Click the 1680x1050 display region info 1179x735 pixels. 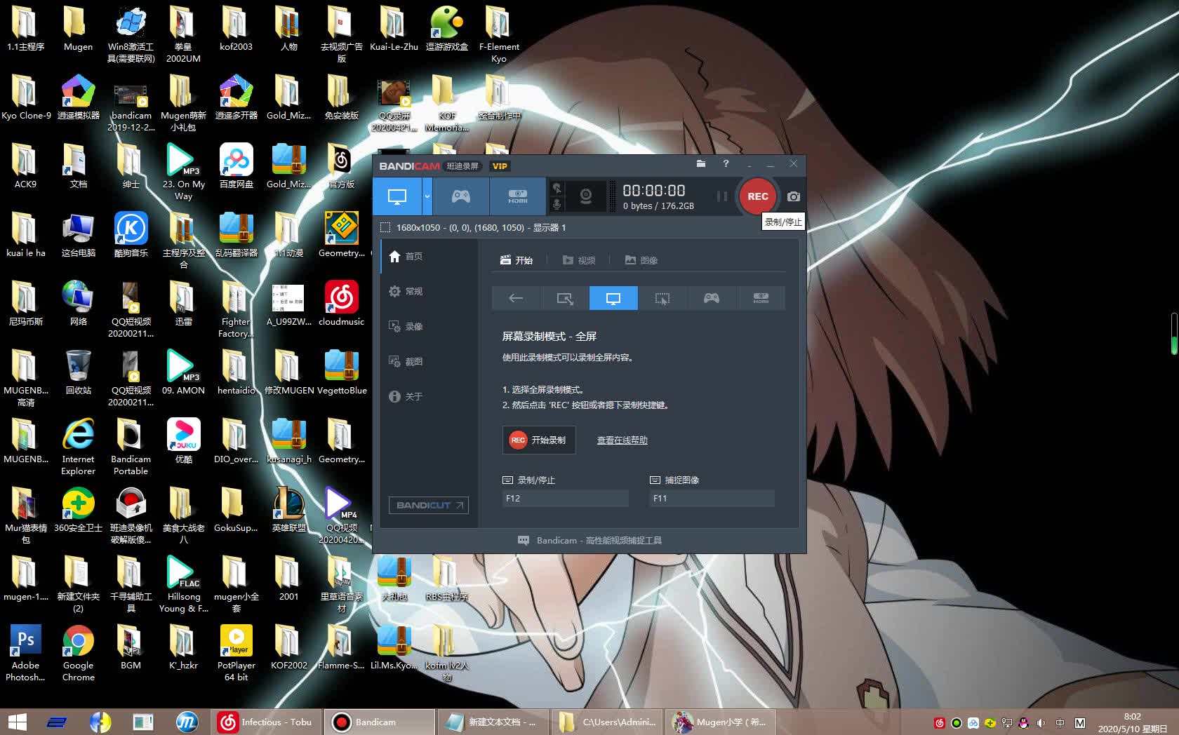pyautogui.click(x=481, y=227)
